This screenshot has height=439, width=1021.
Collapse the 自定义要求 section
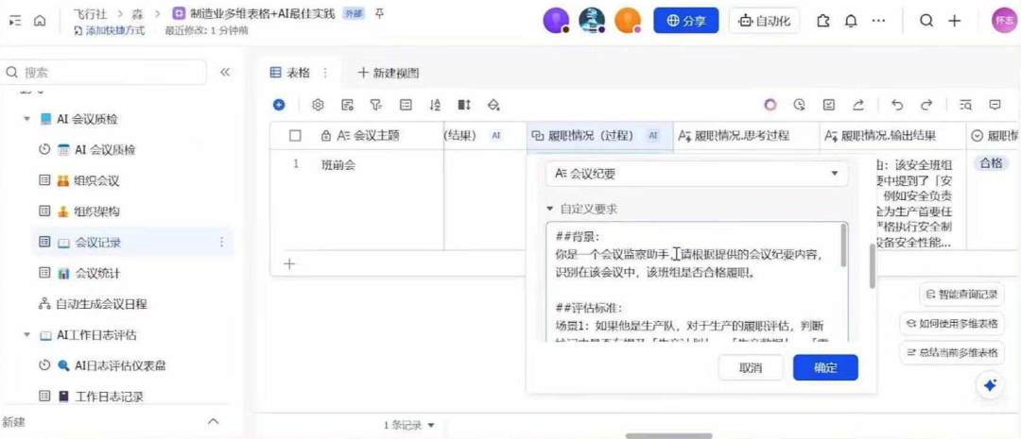pos(551,209)
